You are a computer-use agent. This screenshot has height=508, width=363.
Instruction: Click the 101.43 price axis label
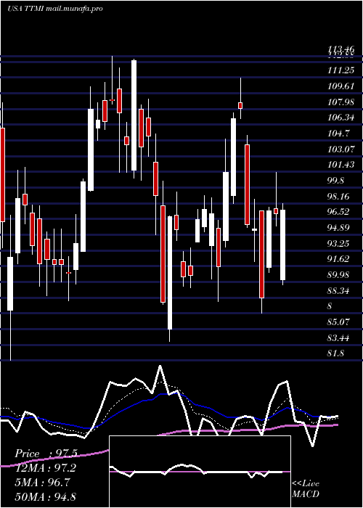(x=341, y=165)
